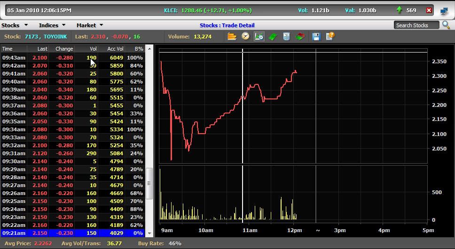Screen dimensions: 455x249
Task: Open the clock icon in the toolbar
Action: pos(245,37)
